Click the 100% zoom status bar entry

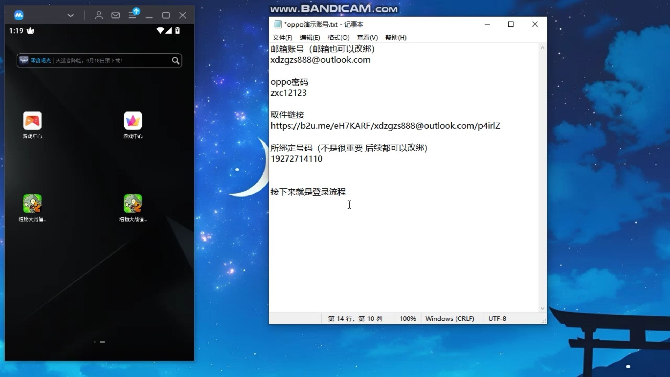[x=408, y=319]
